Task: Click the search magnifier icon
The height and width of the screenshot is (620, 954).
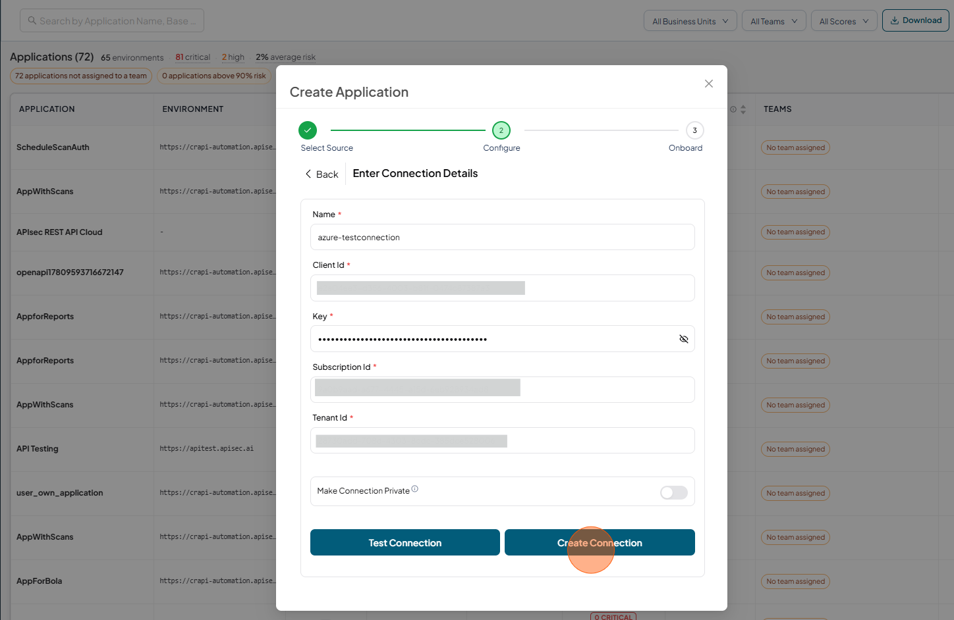Action: click(32, 21)
